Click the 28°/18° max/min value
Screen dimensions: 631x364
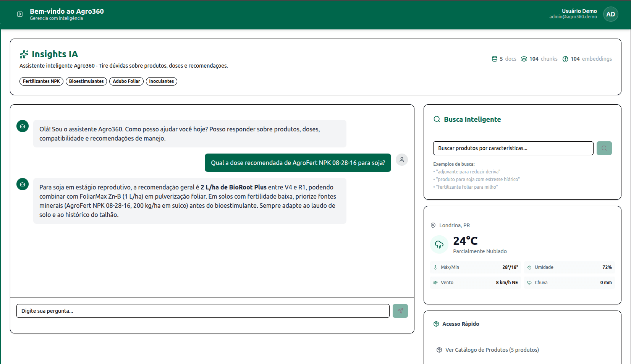pos(510,267)
